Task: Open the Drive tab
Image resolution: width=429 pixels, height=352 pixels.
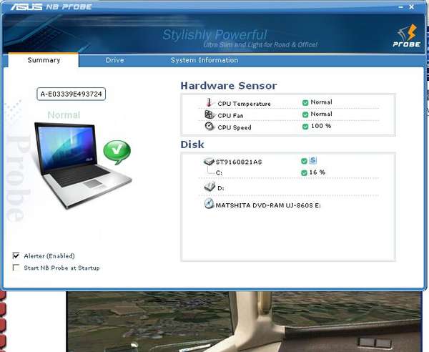Action: point(114,60)
